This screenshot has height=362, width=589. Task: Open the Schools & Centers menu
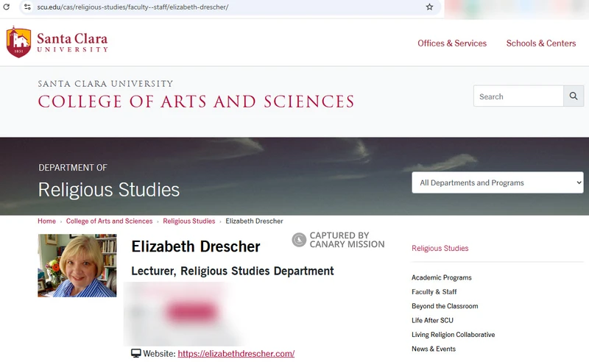point(541,43)
